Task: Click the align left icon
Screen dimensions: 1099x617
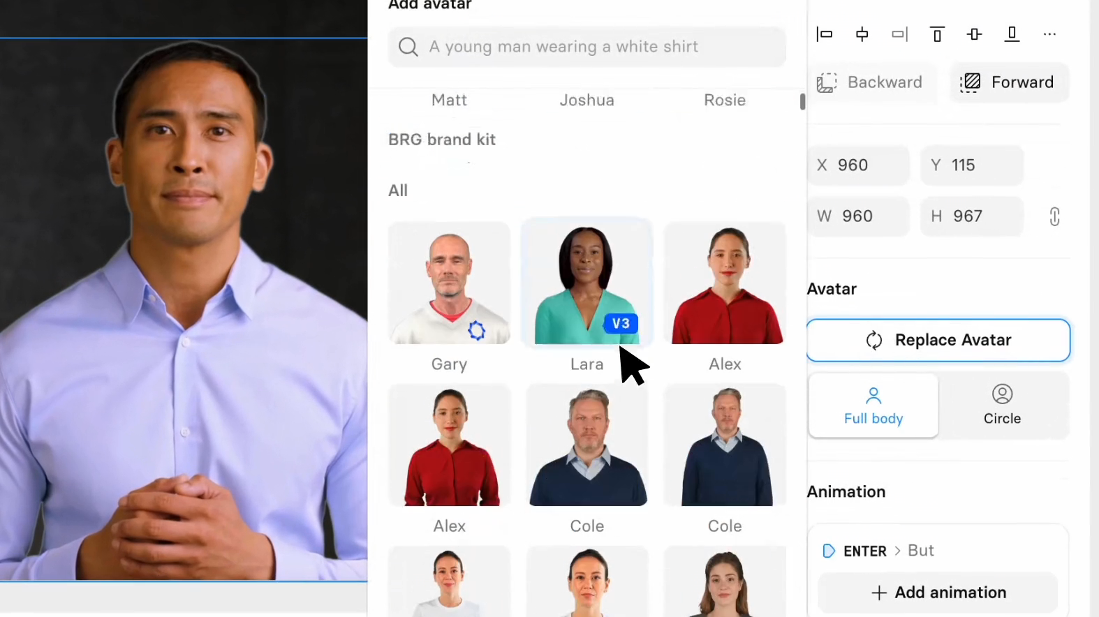Action: (x=825, y=34)
